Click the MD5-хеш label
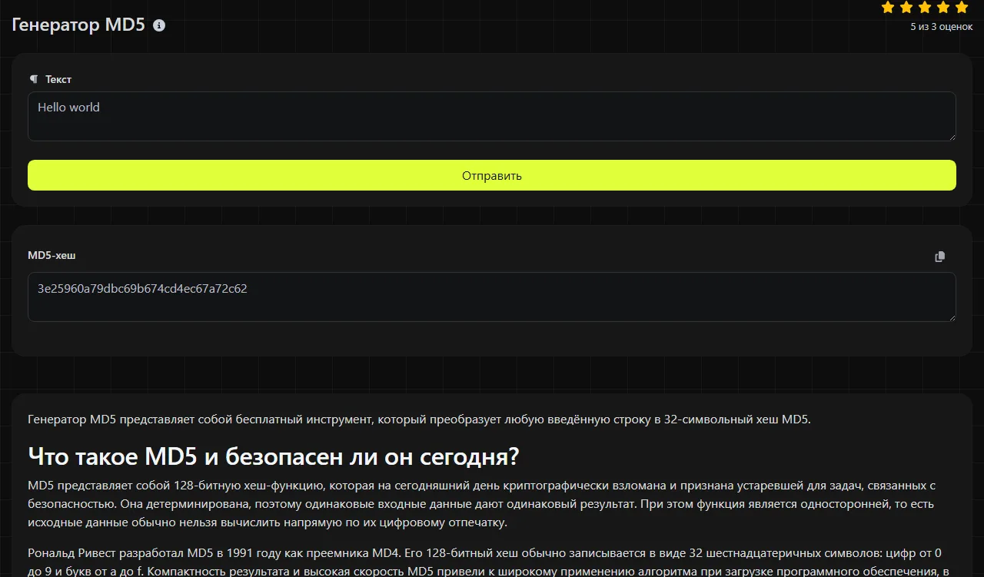The image size is (984, 577). [52, 255]
